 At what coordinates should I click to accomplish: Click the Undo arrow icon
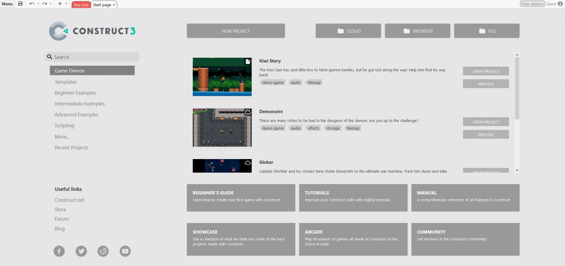(32, 4)
